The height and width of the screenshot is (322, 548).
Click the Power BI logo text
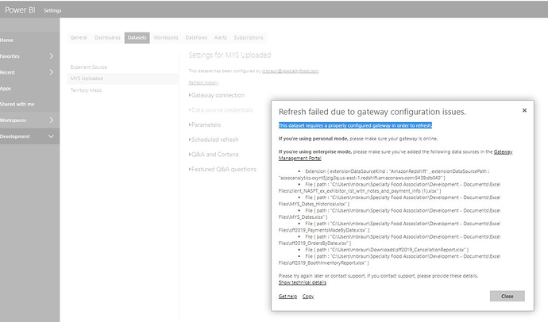coord(20,10)
